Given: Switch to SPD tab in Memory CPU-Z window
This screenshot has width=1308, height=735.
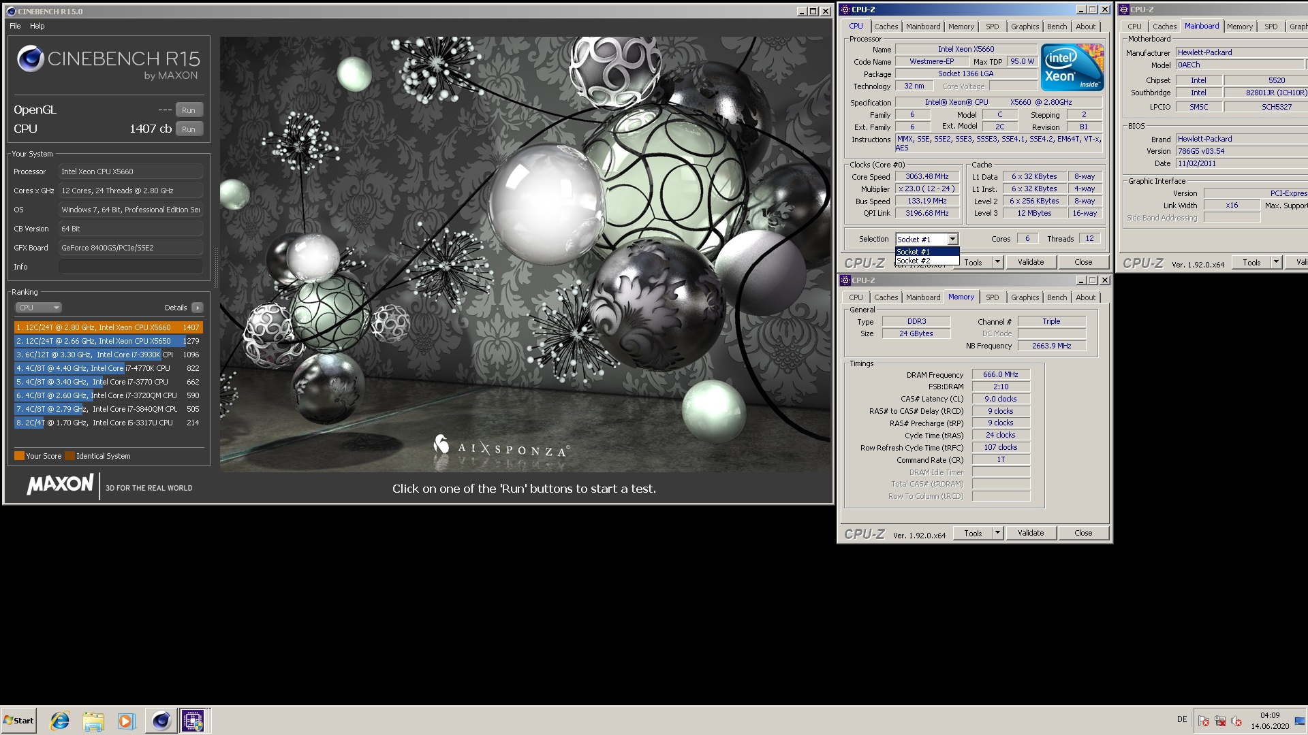Looking at the screenshot, I should click(992, 297).
